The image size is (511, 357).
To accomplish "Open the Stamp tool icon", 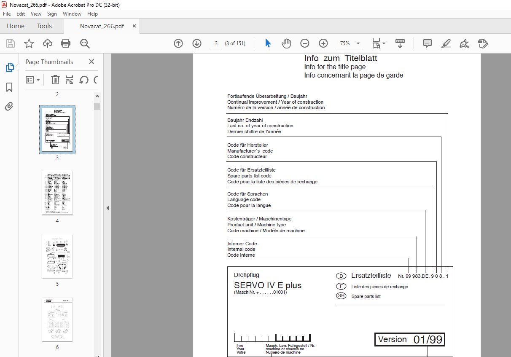I will click(483, 43).
